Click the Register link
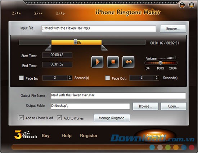 tap(89, 136)
